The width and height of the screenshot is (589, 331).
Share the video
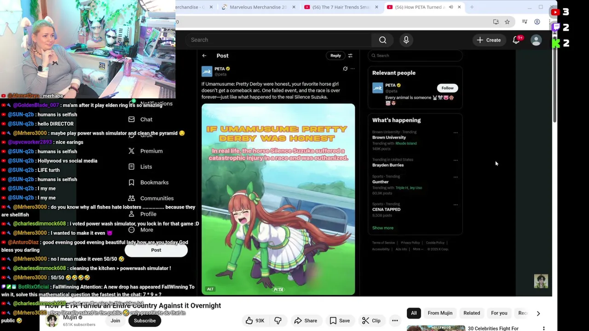click(306, 321)
